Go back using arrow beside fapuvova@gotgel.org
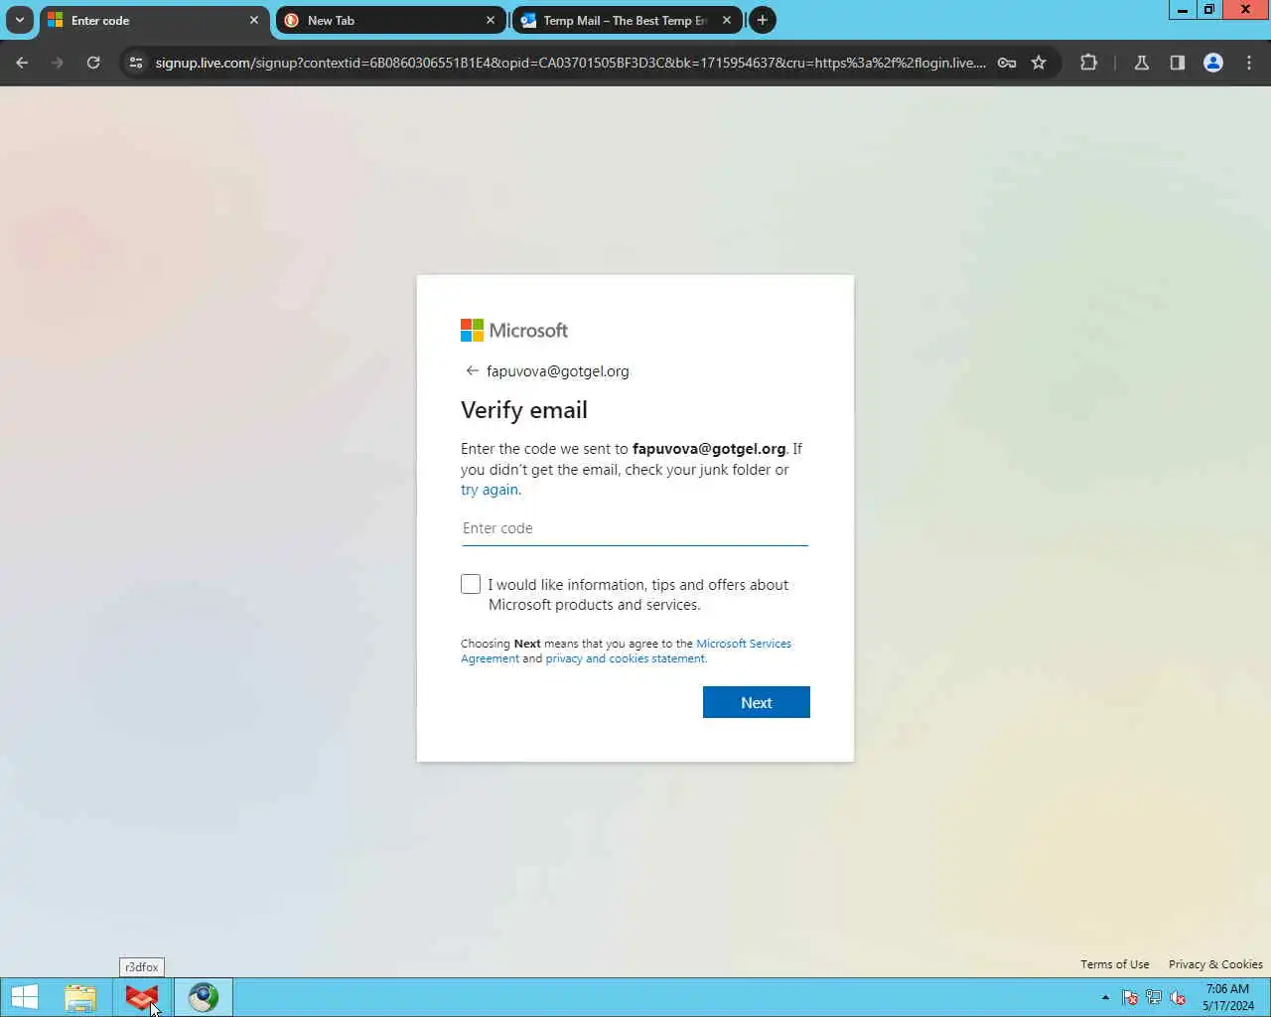The width and height of the screenshot is (1271, 1017). 472,370
